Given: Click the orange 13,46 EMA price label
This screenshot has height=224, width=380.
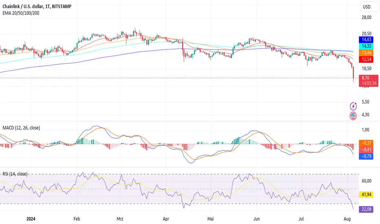Looking at the screenshot, I should [x=366, y=53].
